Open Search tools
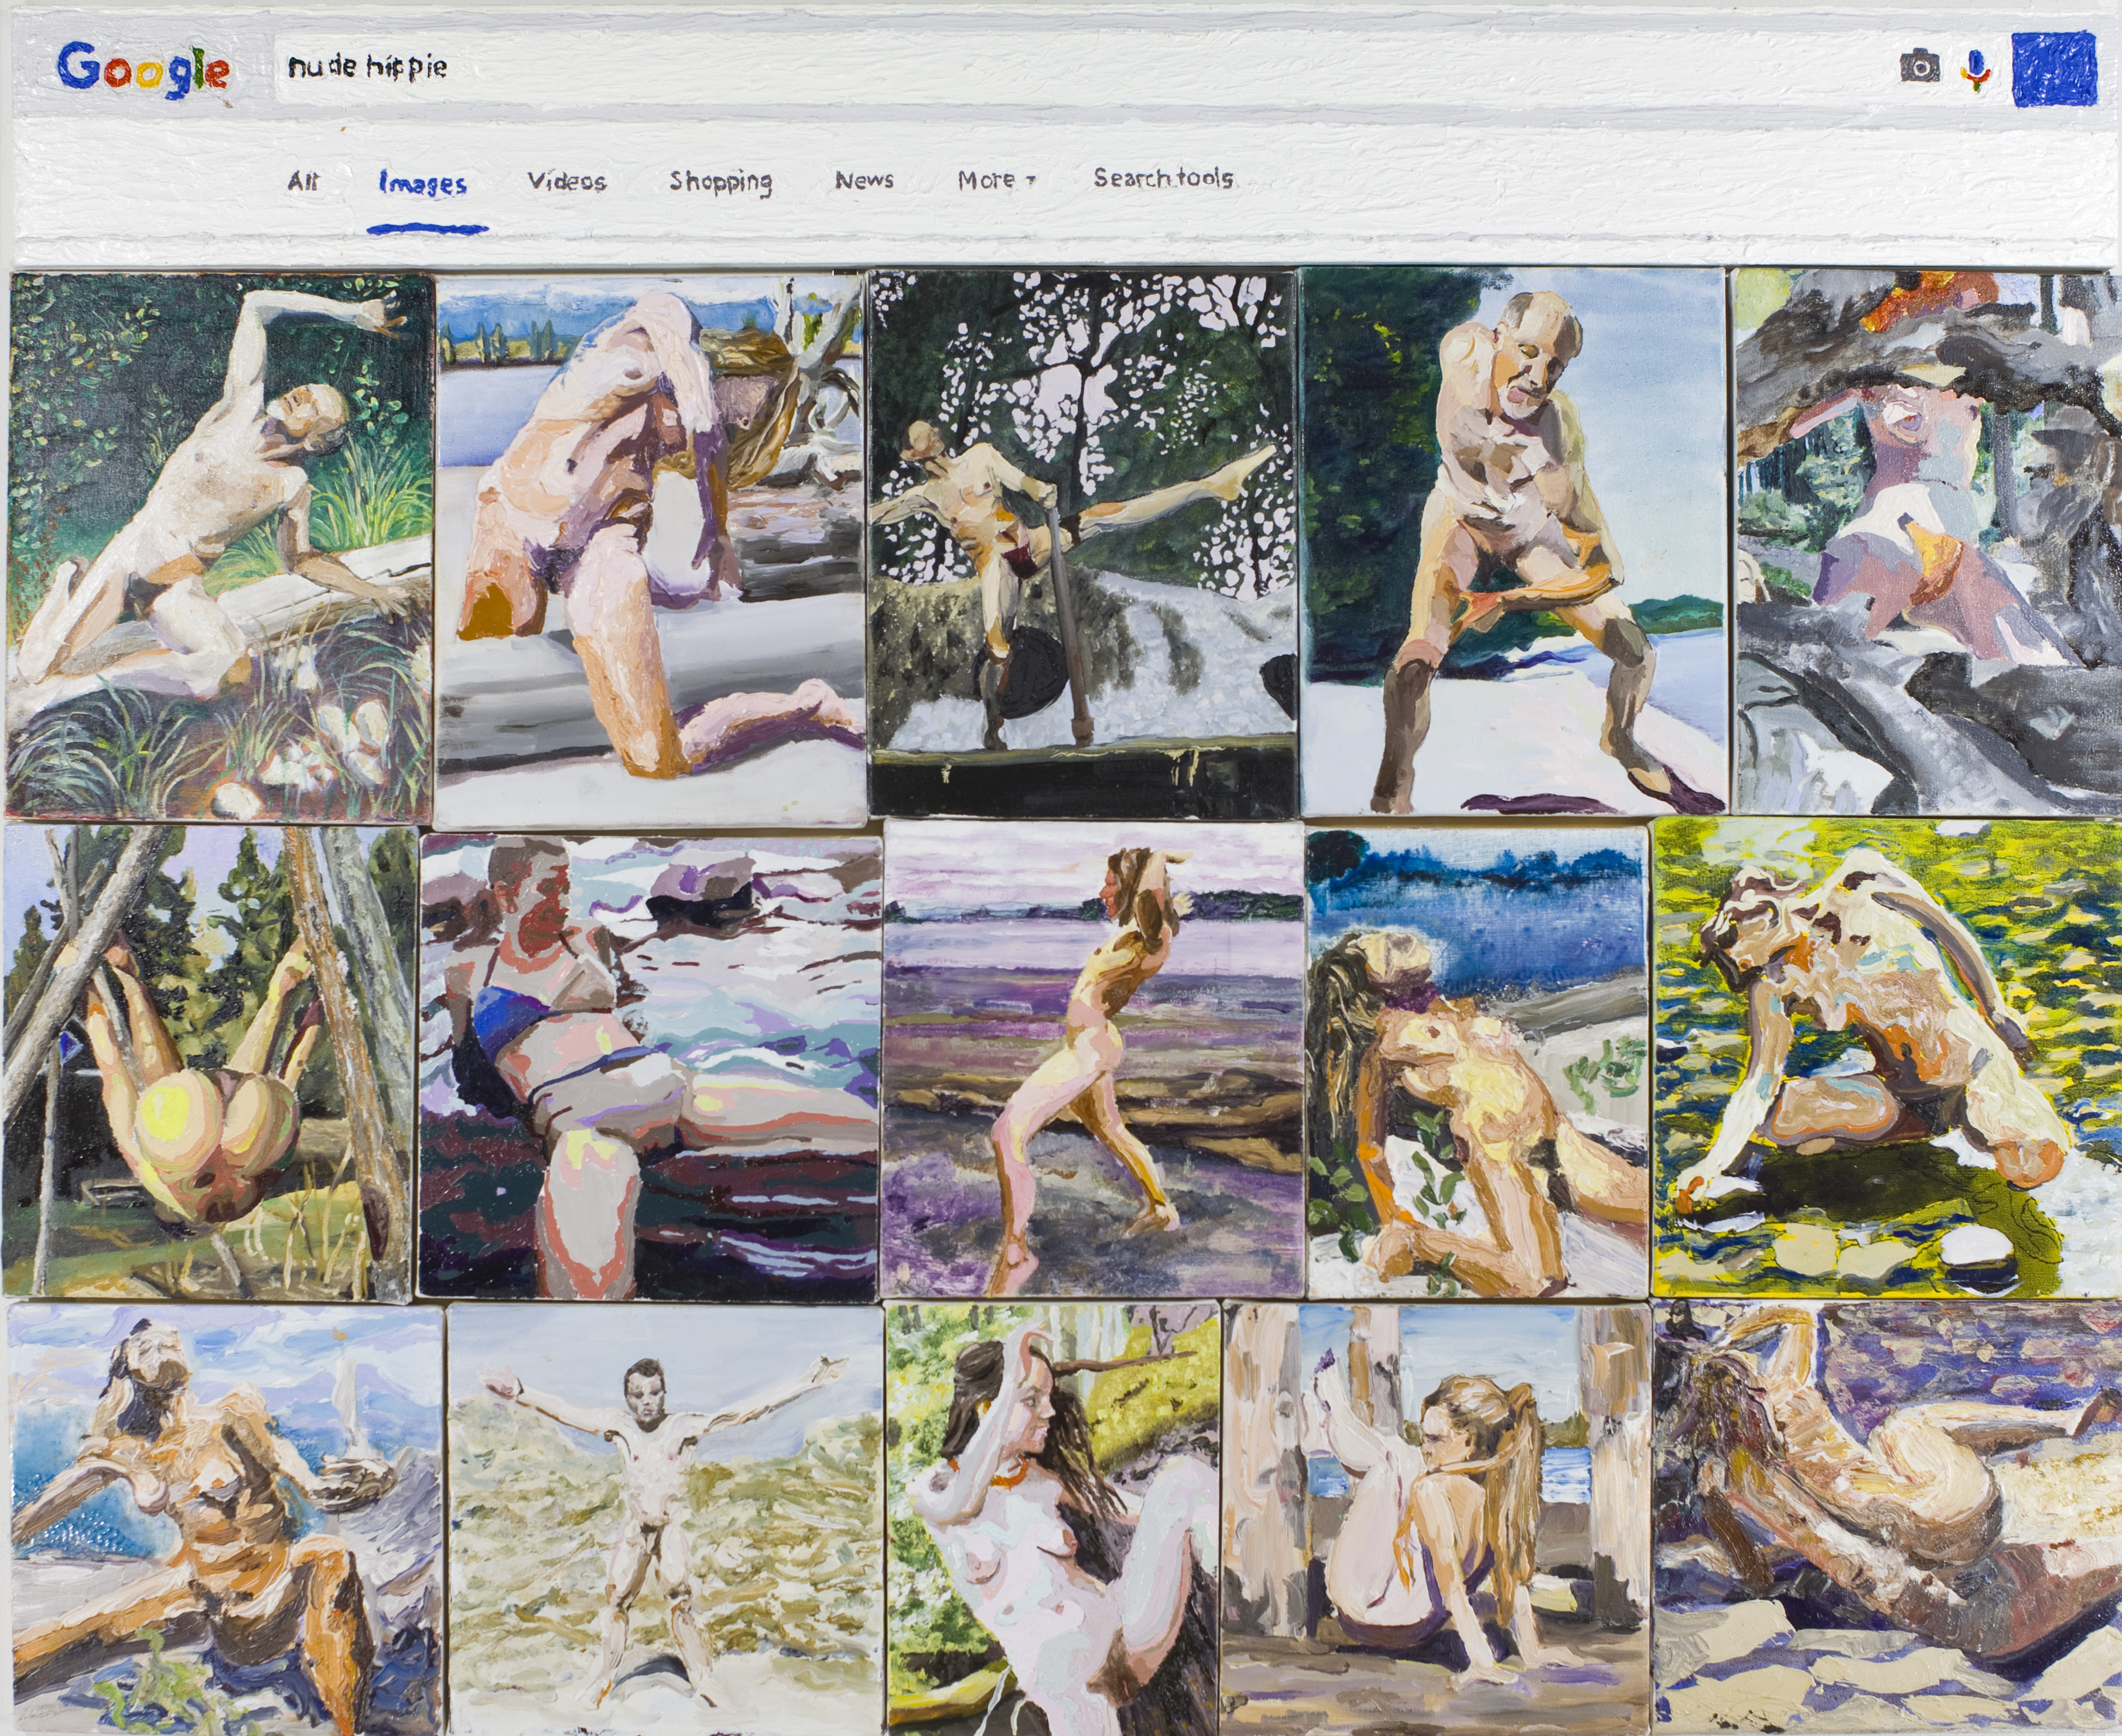Screen dimensions: 2122x1736 (x=1163, y=178)
